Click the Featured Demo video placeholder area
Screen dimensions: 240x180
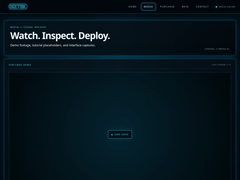pos(120,126)
